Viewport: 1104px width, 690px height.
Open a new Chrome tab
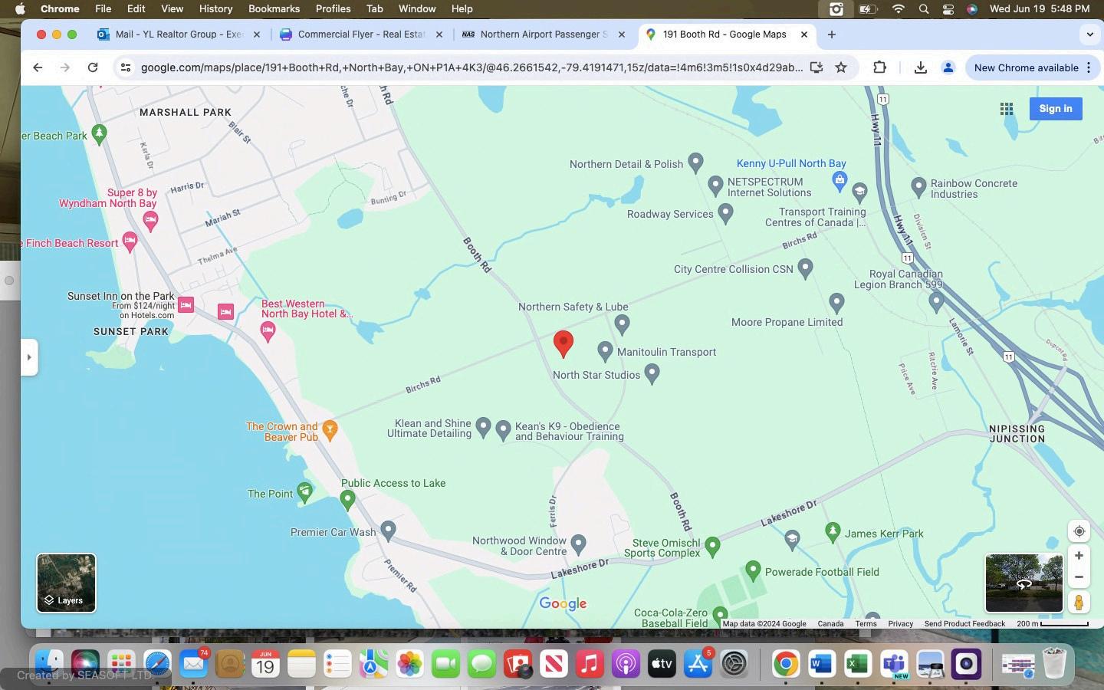pos(831,34)
